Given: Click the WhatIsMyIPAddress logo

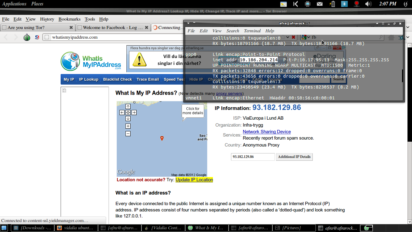Looking at the screenshot, I should coord(91,61).
